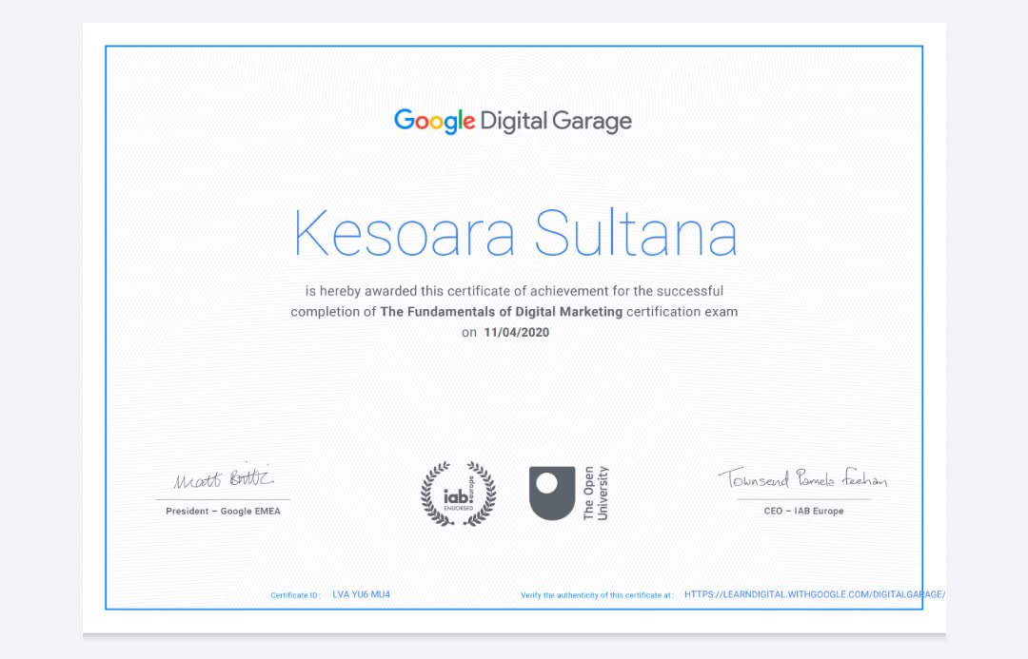The image size is (1028, 659).
Task: Open the learndigital.withgoogle.com verification link
Action: (x=814, y=594)
